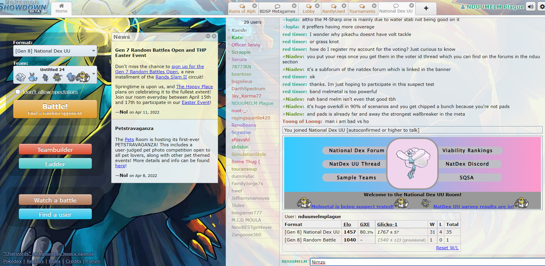The height and width of the screenshot is (266, 545).
Task: Open the options gear menu
Action: point(542,7)
